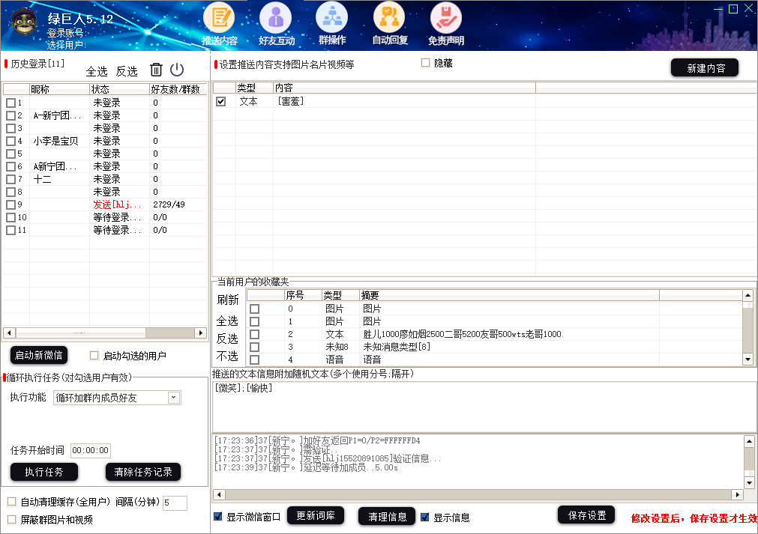Close the 绿巨人 window

coord(748,9)
